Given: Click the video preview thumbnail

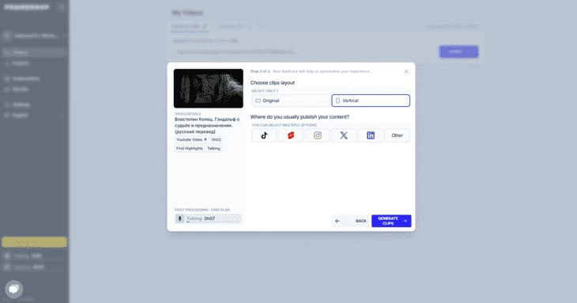Looking at the screenshot, I should (x=209, y=89).
